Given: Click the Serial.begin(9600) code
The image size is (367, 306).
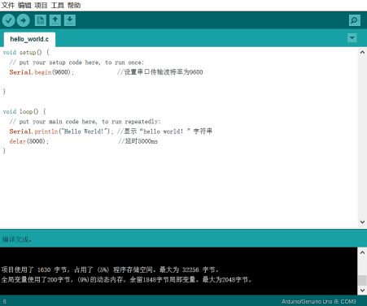Looking at the screenshot, I should point(42,72).
